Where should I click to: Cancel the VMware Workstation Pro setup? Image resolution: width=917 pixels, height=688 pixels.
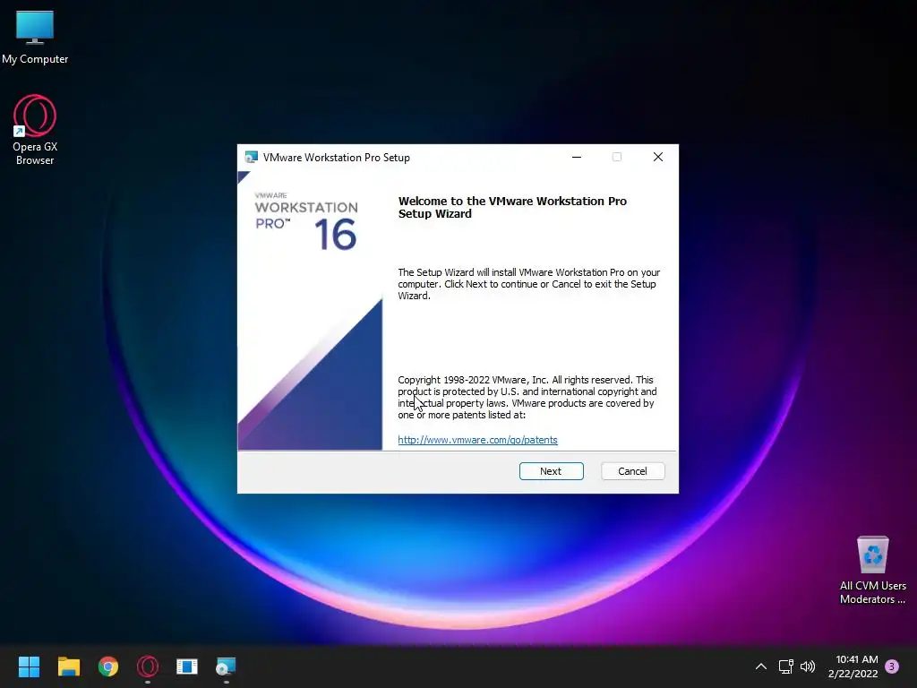tap(633, 471)
